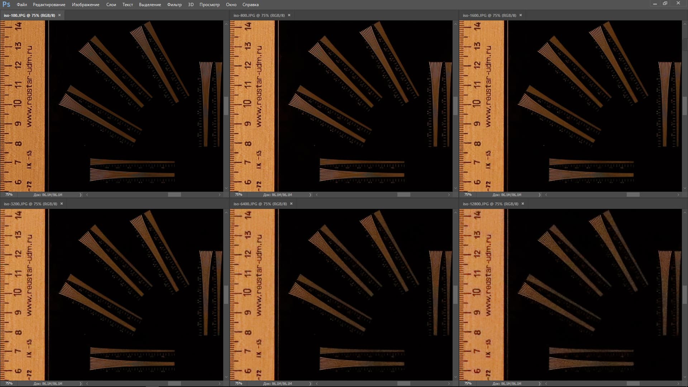This screenshot has height=387, width=688.
Task: Close the iso-800.JPG document tab
Action: pos(289,15)
